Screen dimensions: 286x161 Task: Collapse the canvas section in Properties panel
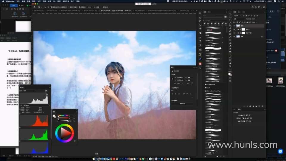(171, 75)
